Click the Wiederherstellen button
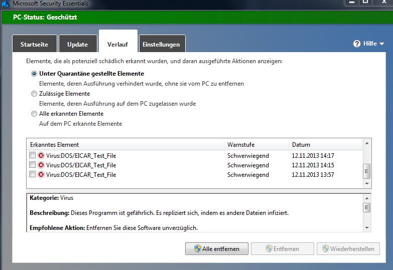 point(348,249)
